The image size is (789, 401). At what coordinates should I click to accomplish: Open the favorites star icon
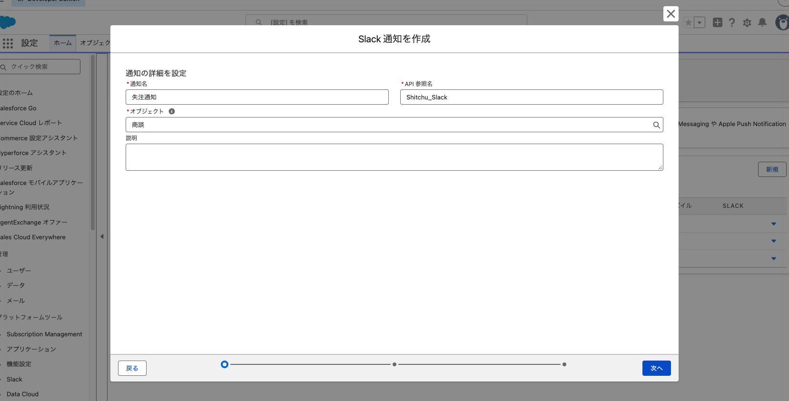688,22
